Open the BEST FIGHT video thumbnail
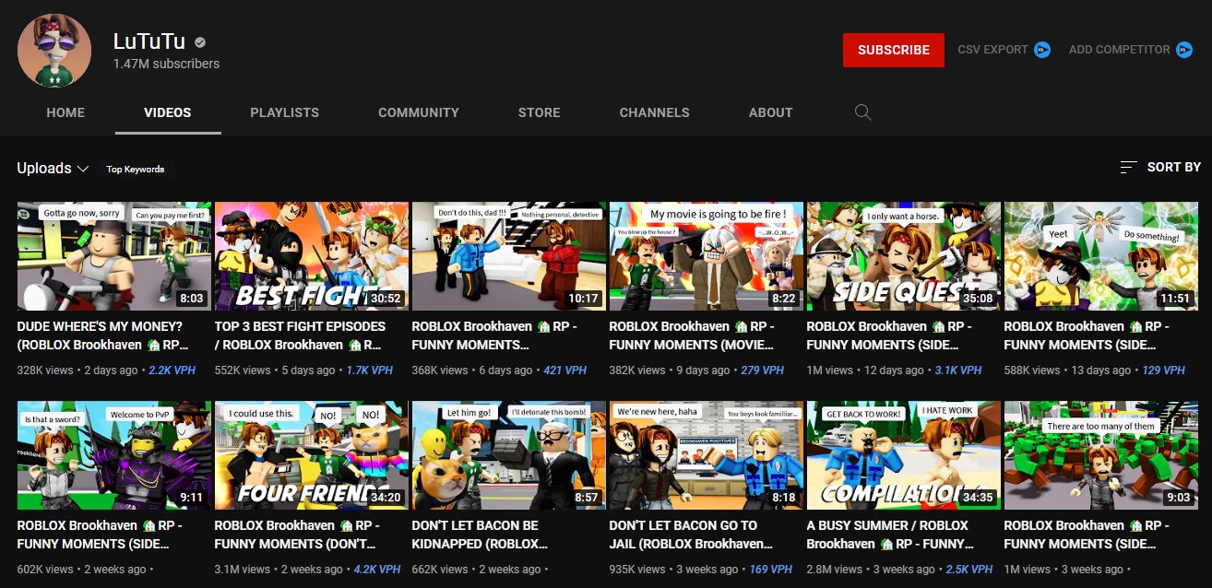Image resolution: width=1212 pixels, height=588 pixels. coord(311,255)
